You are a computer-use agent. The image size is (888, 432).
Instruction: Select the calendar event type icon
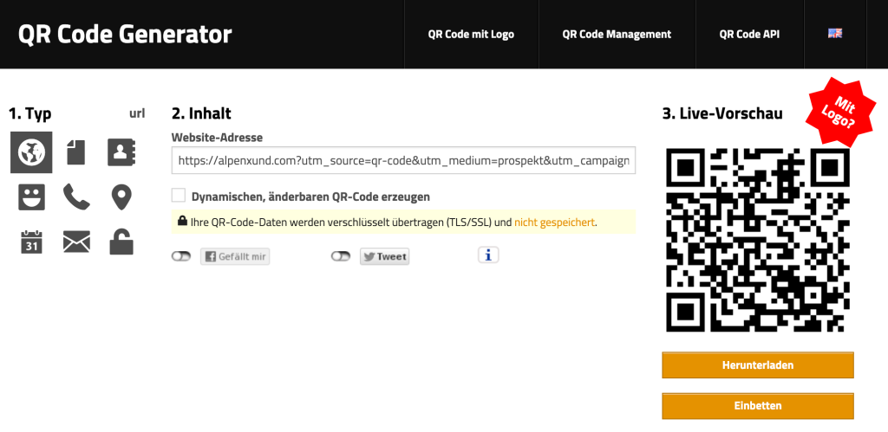(31, 242)
